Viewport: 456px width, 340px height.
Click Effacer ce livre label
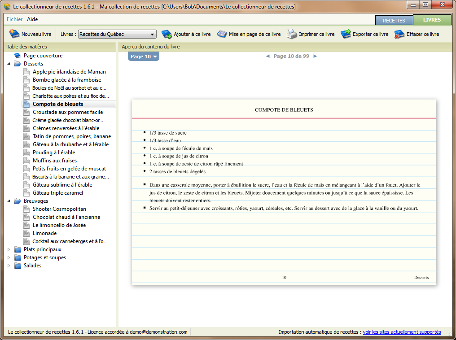[423, 34]
